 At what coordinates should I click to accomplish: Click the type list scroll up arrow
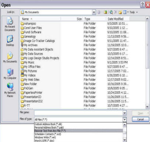point(125,125)
